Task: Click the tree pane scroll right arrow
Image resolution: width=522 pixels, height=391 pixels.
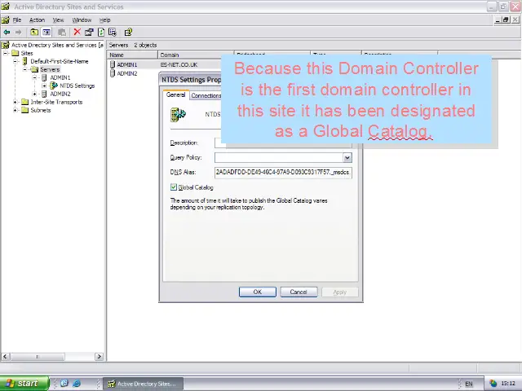Action: coord(99,357)
